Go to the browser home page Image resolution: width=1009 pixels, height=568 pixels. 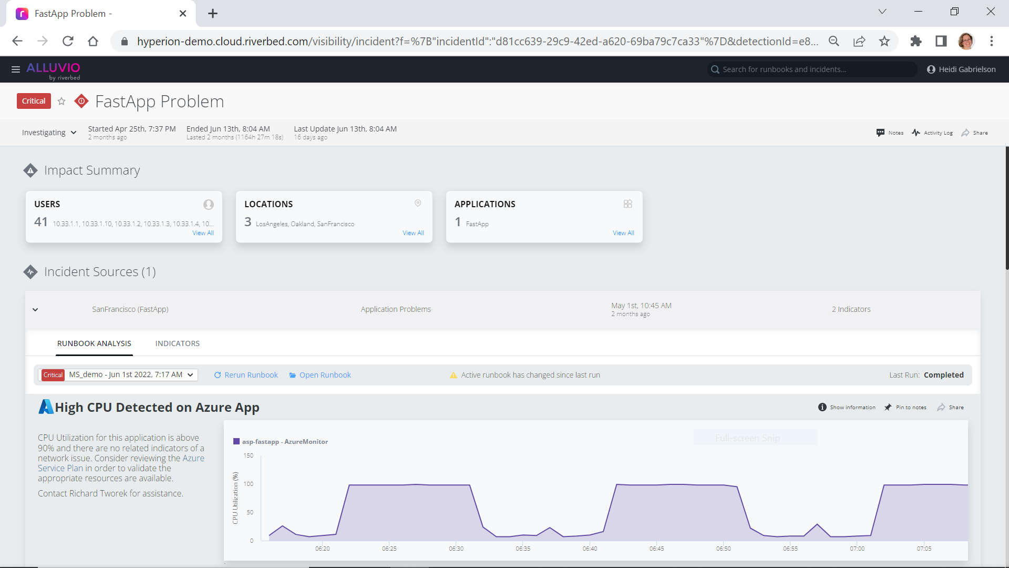point(93,41)
